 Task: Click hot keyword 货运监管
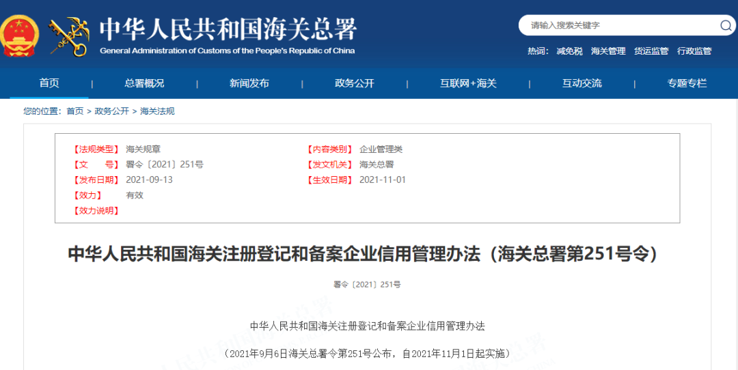(651, 51)
